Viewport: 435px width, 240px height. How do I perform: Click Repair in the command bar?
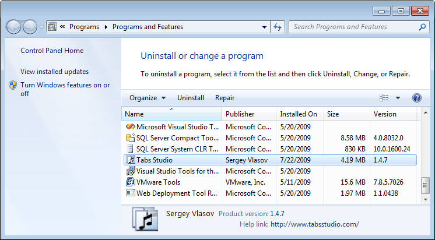tap(224, 98)
